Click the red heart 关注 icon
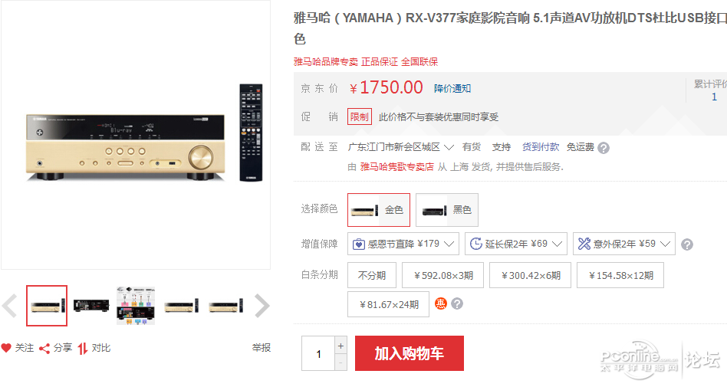The width and height of the screenshot is (727, 387). click(x=6, y=348)
